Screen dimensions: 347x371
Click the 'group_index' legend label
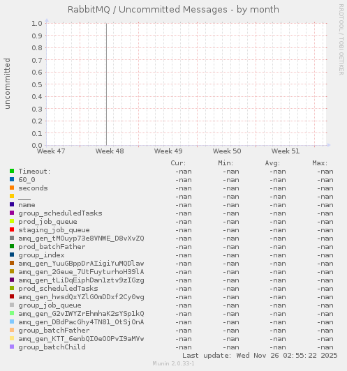(x=41, y=255)
